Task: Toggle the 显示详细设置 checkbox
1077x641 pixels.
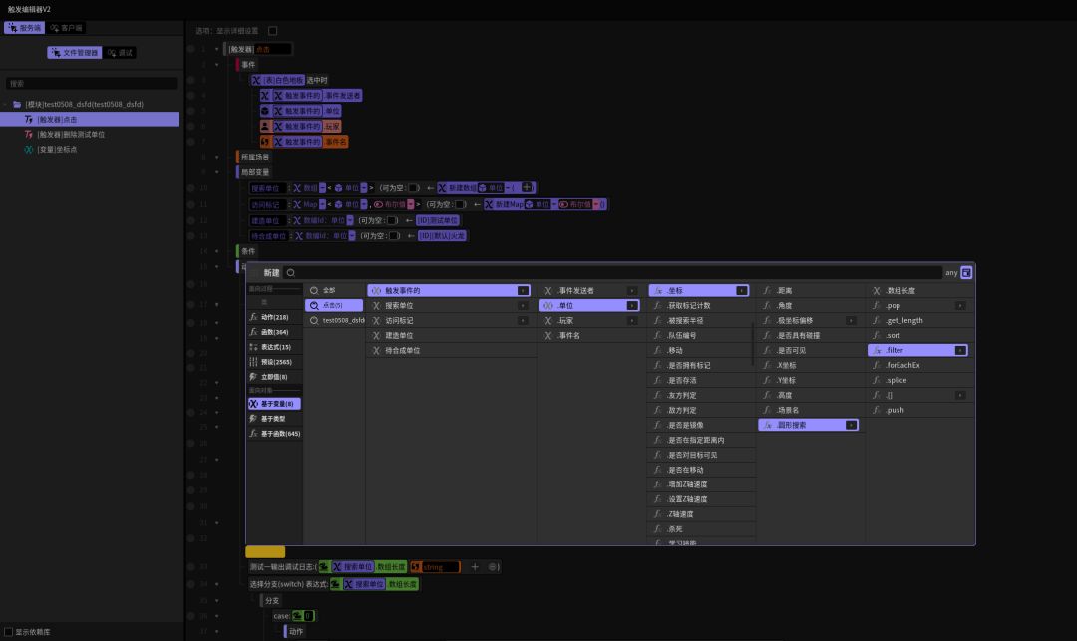Action: pyautogui.click(x=273, y=31)
